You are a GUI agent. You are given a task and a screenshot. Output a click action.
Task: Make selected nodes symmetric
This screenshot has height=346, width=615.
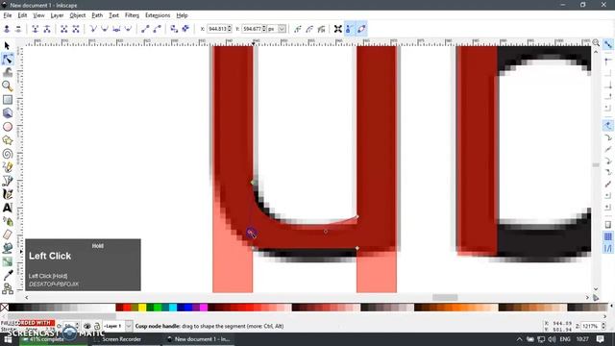click(x=116, y=29)
